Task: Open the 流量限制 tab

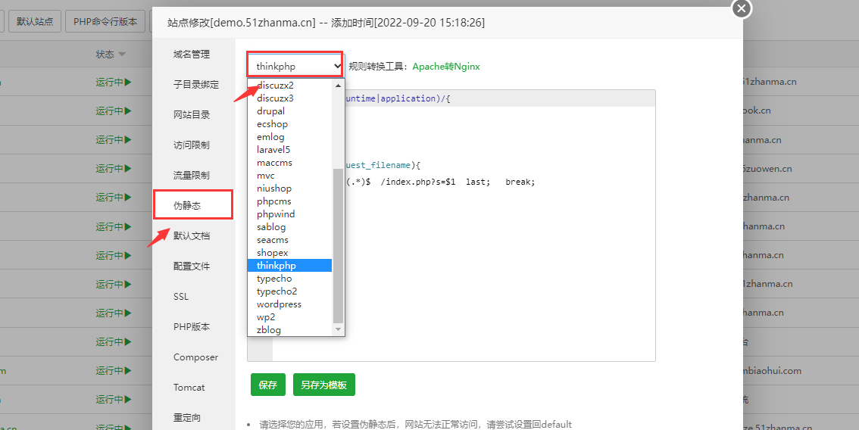Action: click(191, 176)
